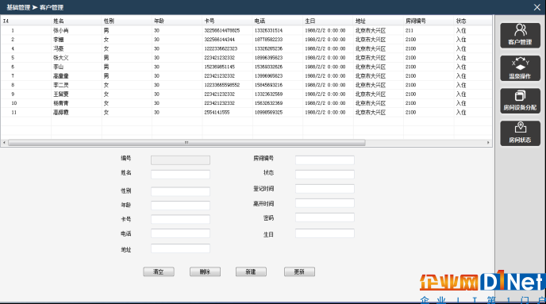This screenshot has width=546, height=304.
Task: Focus the 姓名 input field
Action: tap(180, 174)
